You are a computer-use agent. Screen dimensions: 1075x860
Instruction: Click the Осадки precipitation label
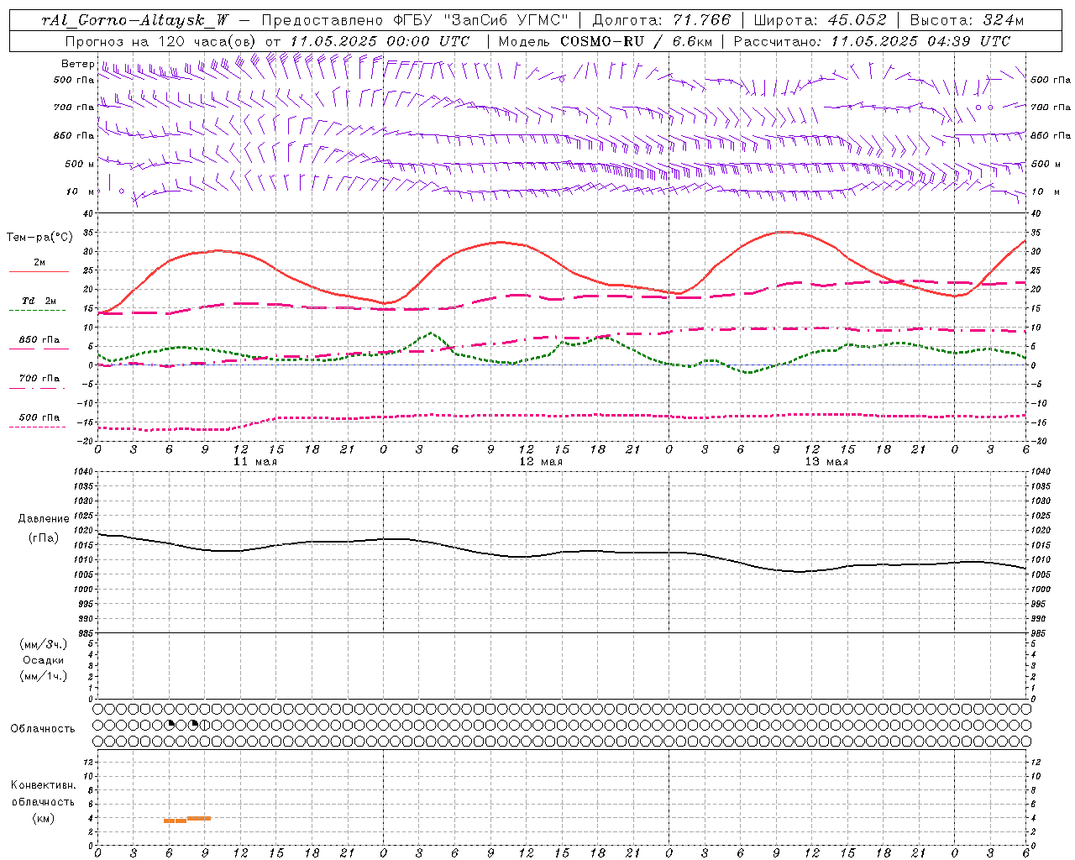[44, 660]
